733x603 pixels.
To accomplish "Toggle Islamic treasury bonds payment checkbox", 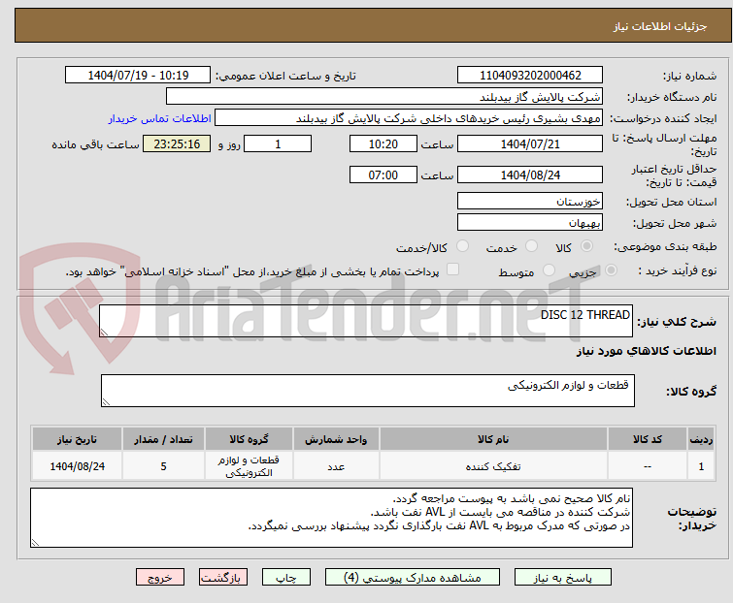I will [452, 270].
